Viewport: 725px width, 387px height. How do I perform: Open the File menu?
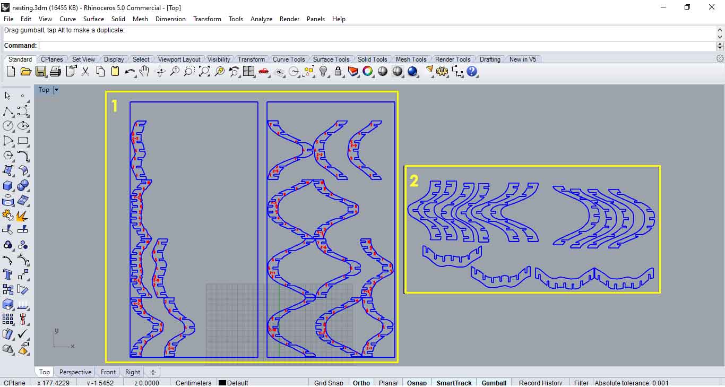tap(8, 19)
